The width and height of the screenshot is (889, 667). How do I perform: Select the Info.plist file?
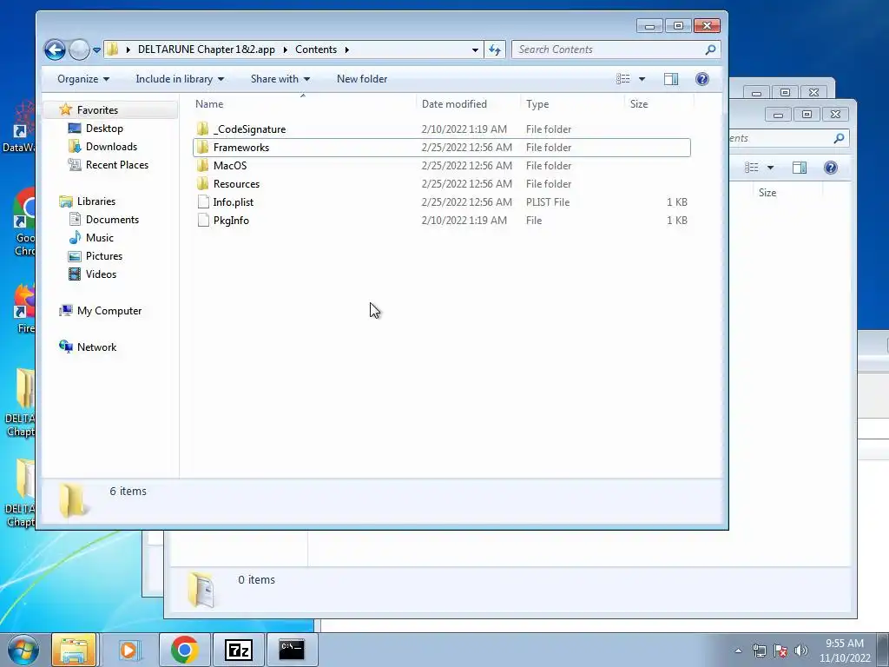pyautogui.click(x=442, y=201)
